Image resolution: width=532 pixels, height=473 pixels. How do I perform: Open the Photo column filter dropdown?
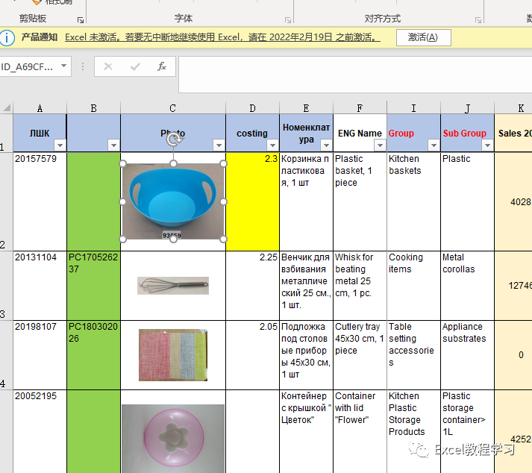(219, 145)
